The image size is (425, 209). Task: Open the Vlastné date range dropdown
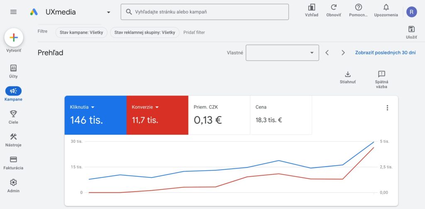point(282,53)
